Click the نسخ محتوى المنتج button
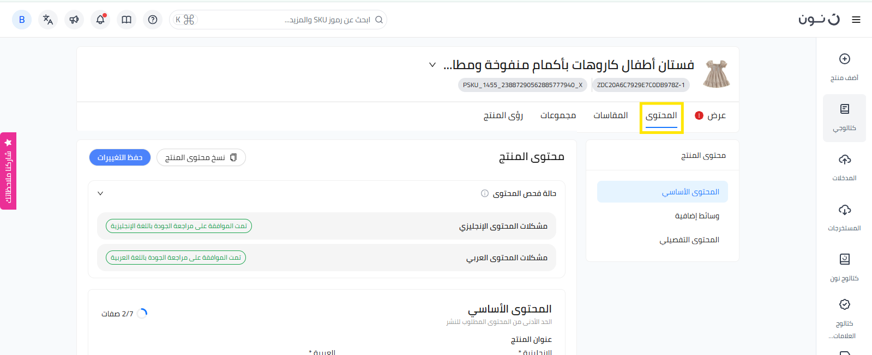This screenshot has width=872, height=355. 201,157
